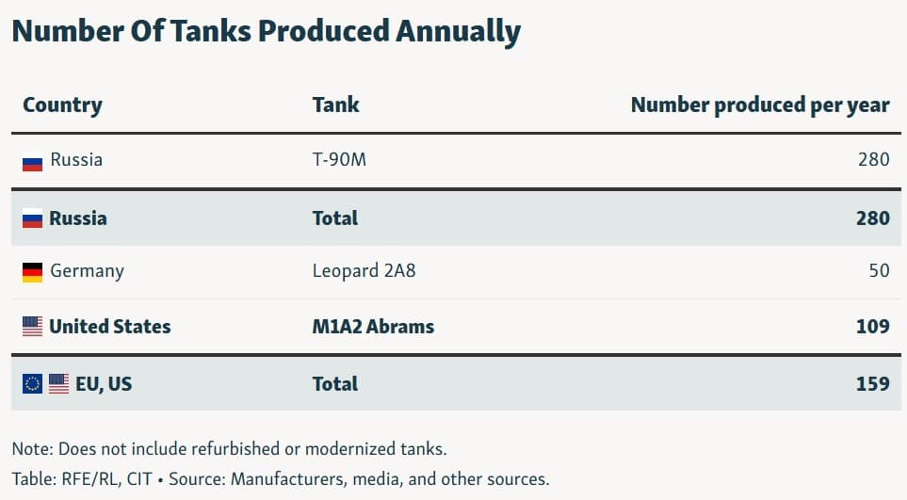Select the Leopard 2A8 cell
This screenshot has height=500, width=907.
364,271
